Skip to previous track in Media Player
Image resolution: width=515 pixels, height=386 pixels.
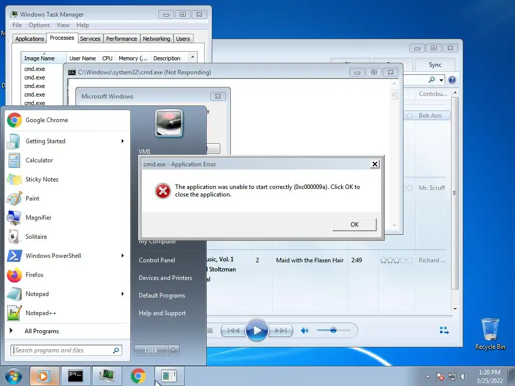tap(233, 331)
